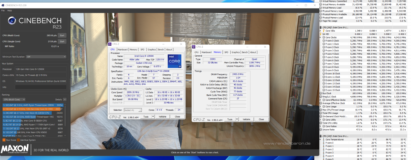Open the Socket #1 selection dropdown
The image size is (411, 160).
(133, 110)
